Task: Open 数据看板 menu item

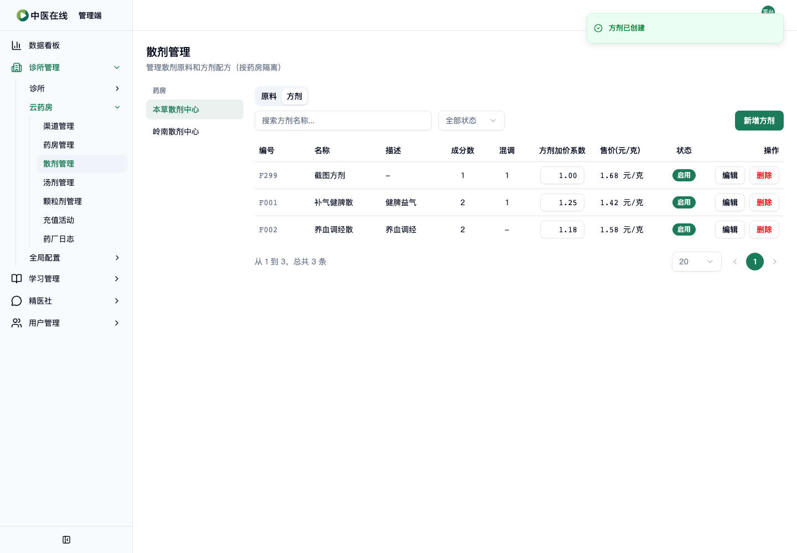Action: (x=66, y=45)
